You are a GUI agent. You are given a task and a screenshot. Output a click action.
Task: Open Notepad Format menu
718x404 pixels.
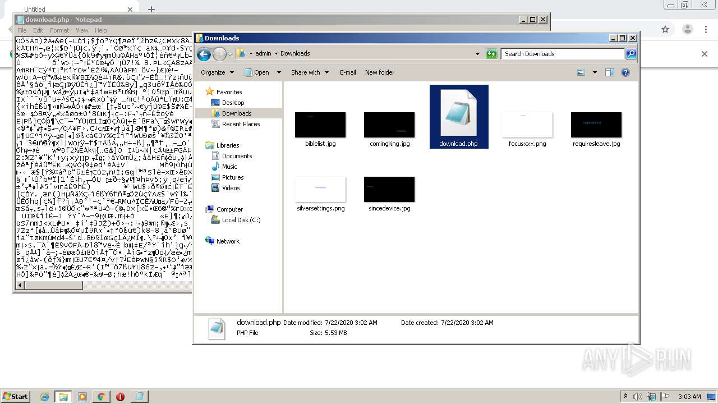click(59, 30)
